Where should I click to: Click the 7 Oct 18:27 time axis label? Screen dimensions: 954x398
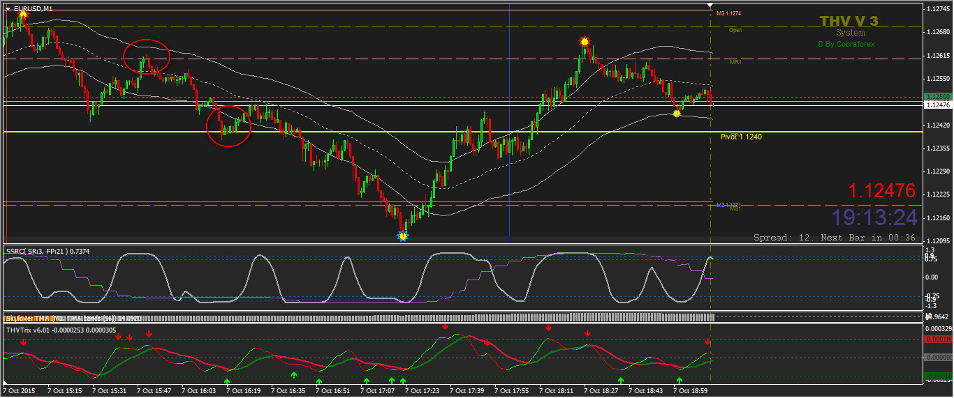(x=601, y=391)
